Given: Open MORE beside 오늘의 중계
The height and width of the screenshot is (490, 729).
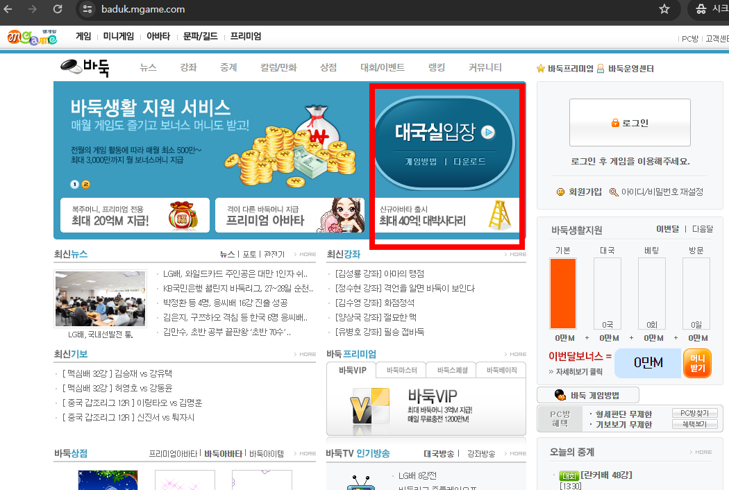Looking at the screenshot, I should (700, 451).
